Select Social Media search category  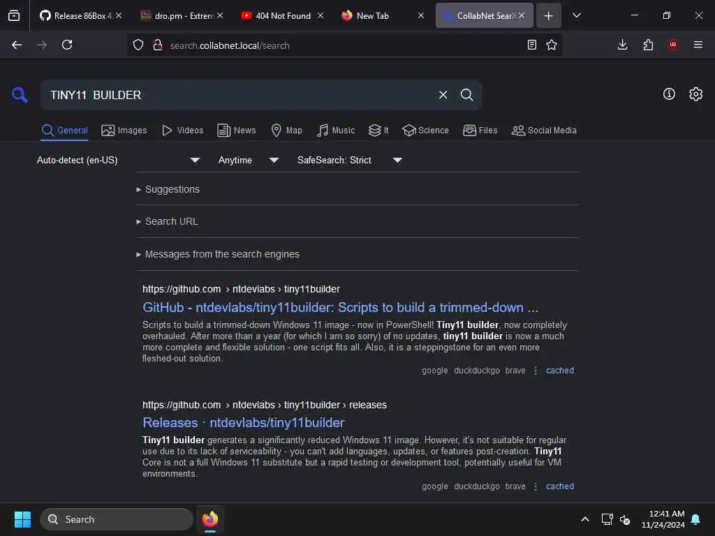pyautogui.click(x=544, y=131)
